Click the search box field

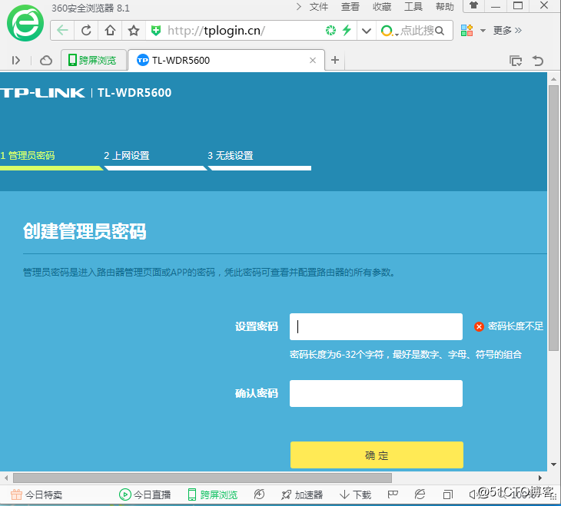pos(417,31)
